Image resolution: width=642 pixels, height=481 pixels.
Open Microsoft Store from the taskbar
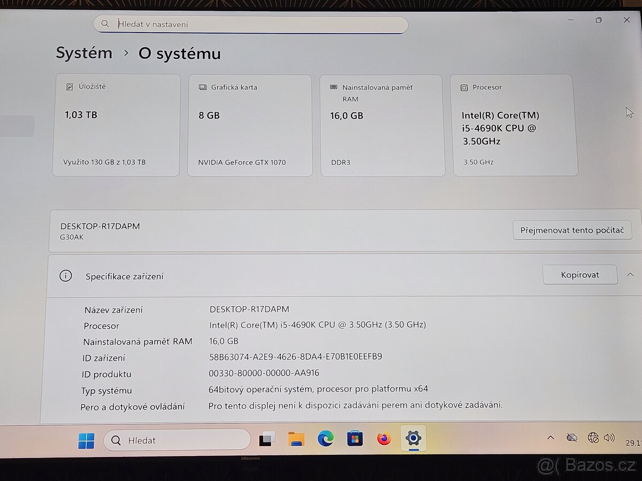click(x=354, y=439)
